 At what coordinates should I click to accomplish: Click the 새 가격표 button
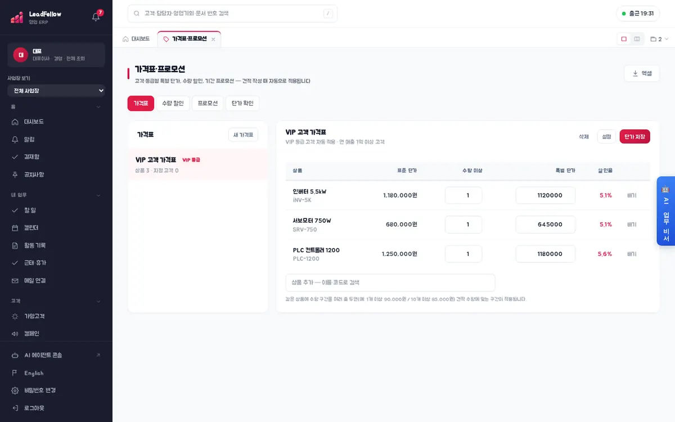tap(243, 135)
